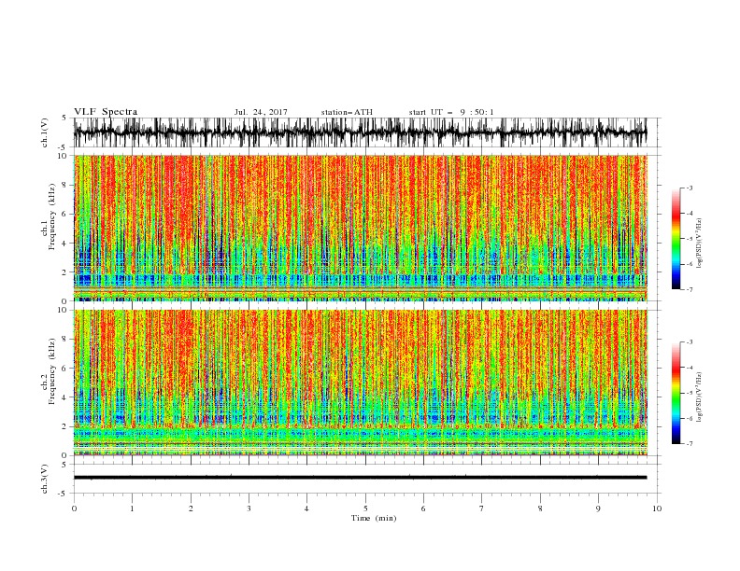This screenshot has width=740, height=571.
Task: Click the ch.3 flat voltage trace
Action: pos(360,478)
